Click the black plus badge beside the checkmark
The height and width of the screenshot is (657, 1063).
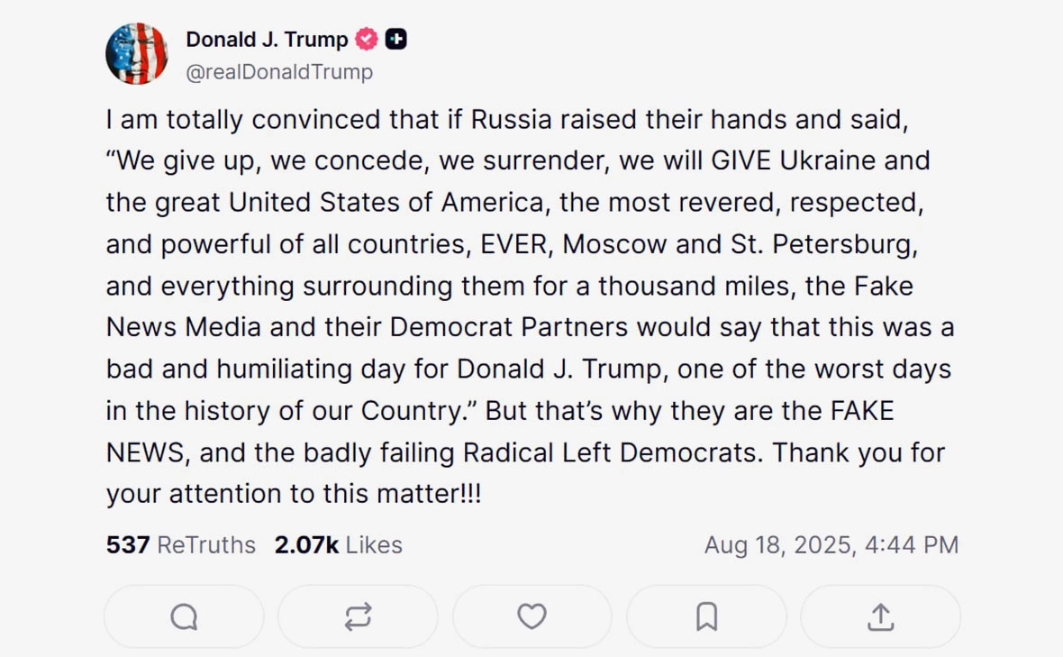click(395, 39)
